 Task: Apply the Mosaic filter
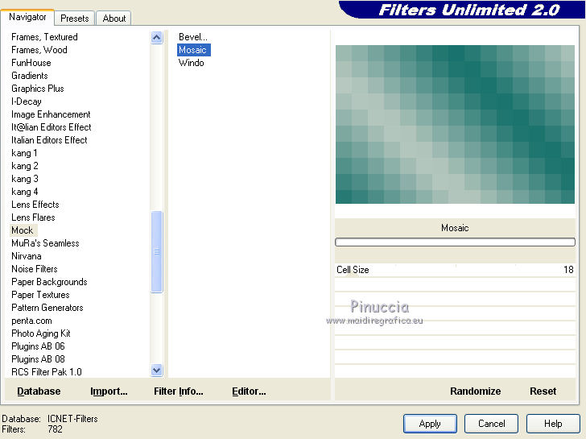(x=430, y=424)
